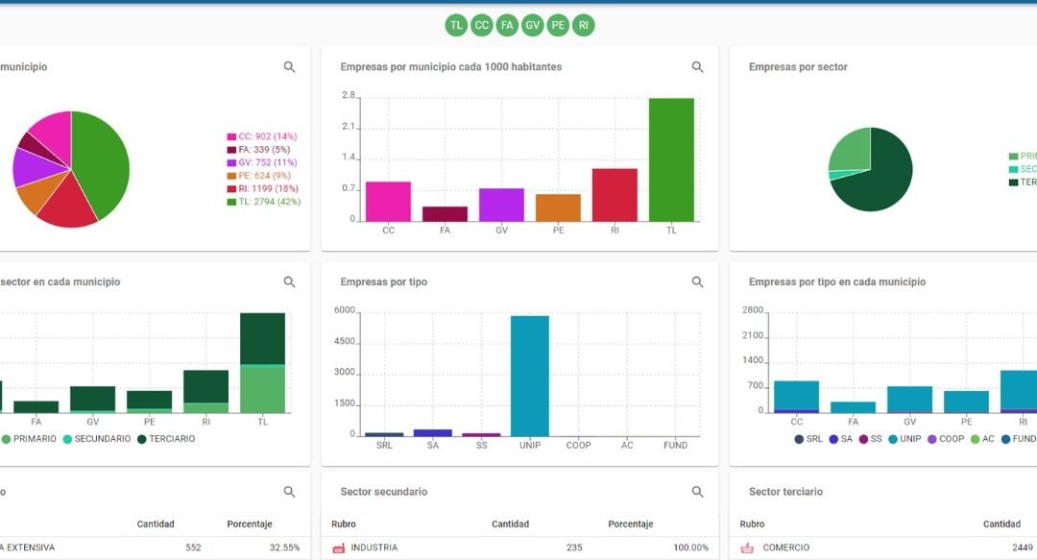Click the tall UNIP bar in Empresas por tipo
This screenshot has height=560, width=1037.
[x=530, y=375]
